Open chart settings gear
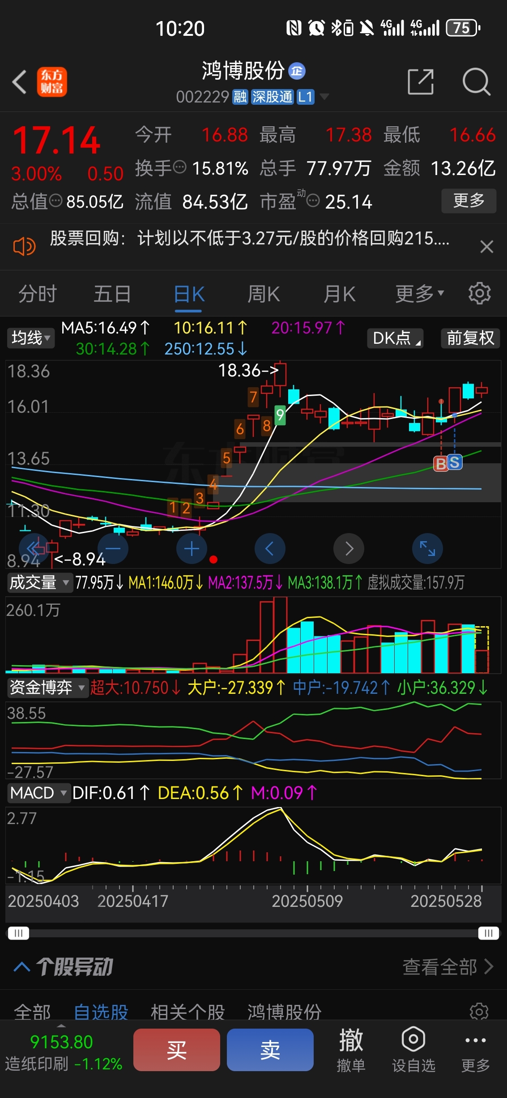The height and width of the screenshot is (1098, 507). [x=479, y=294]
